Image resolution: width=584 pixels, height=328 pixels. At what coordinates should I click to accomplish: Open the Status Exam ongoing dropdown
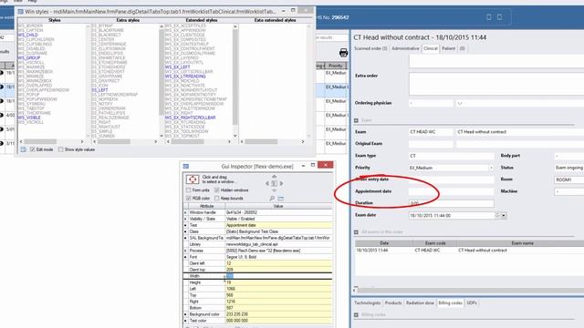[x=568, y=168]
